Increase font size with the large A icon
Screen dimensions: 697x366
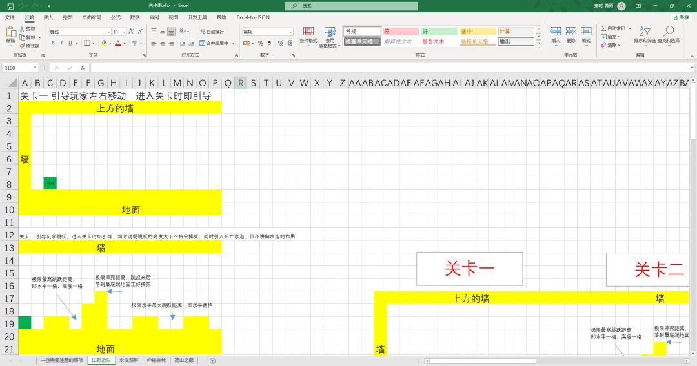[x=131, y=32]
